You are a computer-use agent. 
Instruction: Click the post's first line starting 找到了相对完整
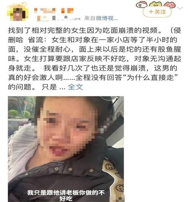(x=94, y=31)
